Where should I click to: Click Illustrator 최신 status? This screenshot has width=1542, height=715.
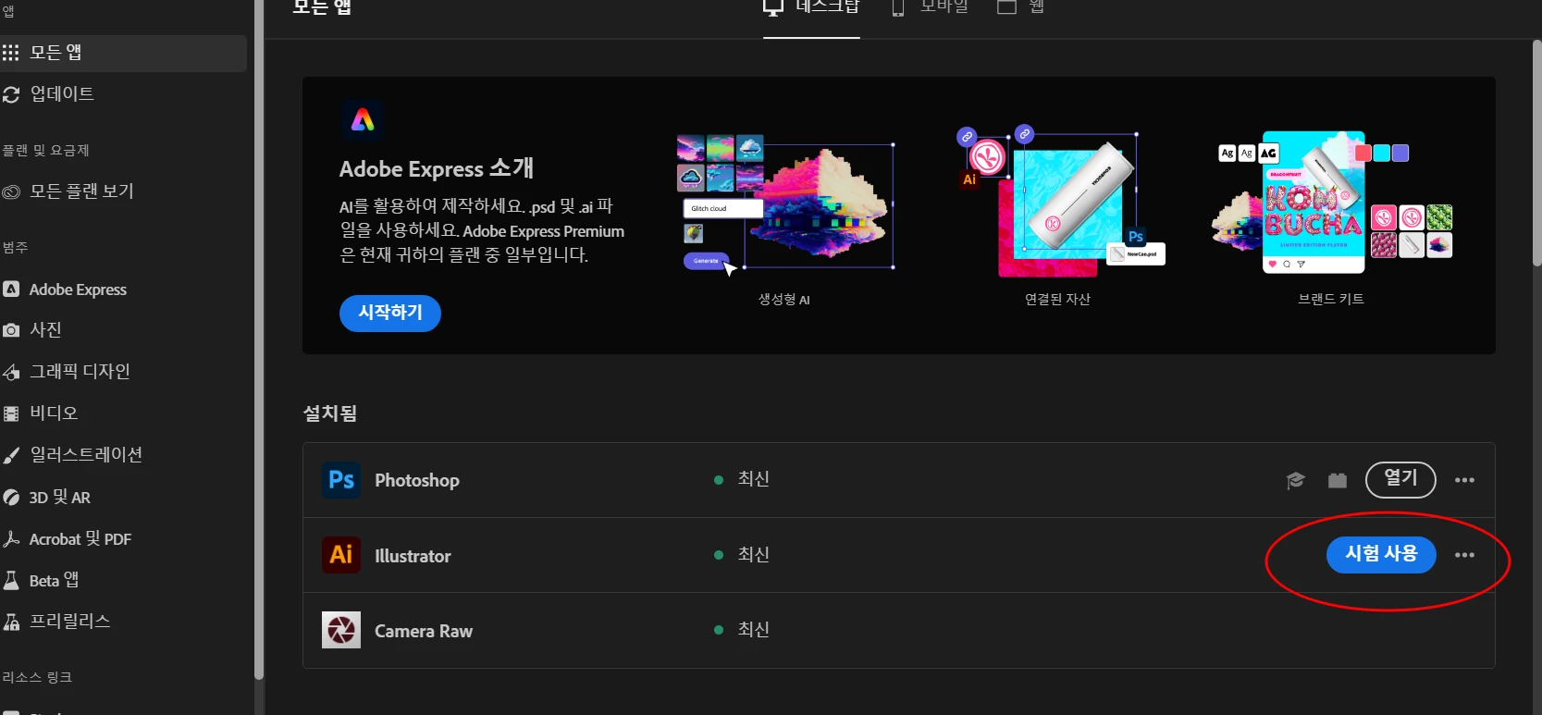coord(743,555)
